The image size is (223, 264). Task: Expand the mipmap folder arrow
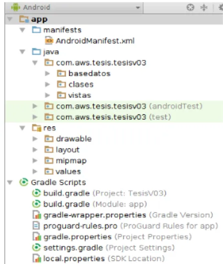(x=35, y=161)
